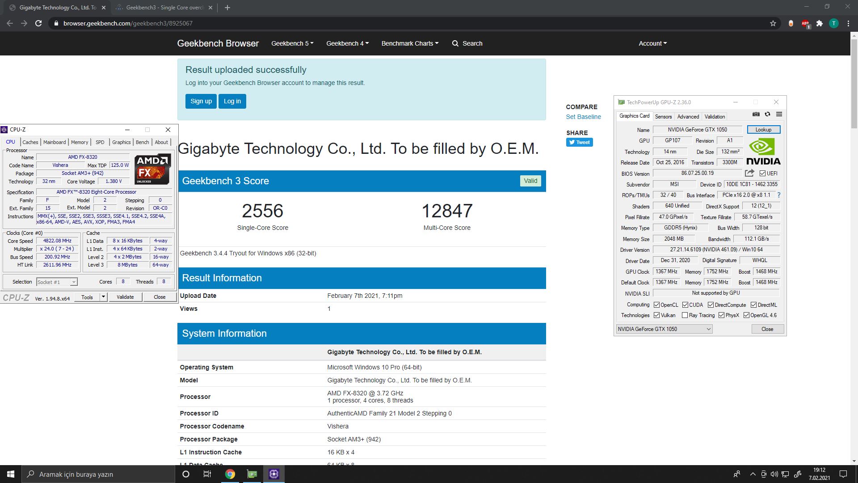Toggle the DirectML checkbox
Viewport: 858px width, 483px height.
[753, 305]
